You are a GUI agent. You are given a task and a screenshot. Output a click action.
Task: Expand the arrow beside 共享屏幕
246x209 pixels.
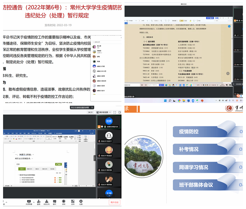coord(34,201)
